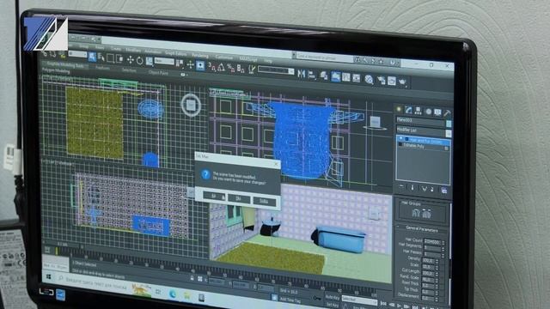Toggle 3D Snaps on the toolbar
The height and width of the screenshot is (309, 550).
(x=212, y=66)
